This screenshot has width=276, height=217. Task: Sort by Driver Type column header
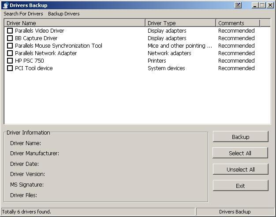[181, 23]
